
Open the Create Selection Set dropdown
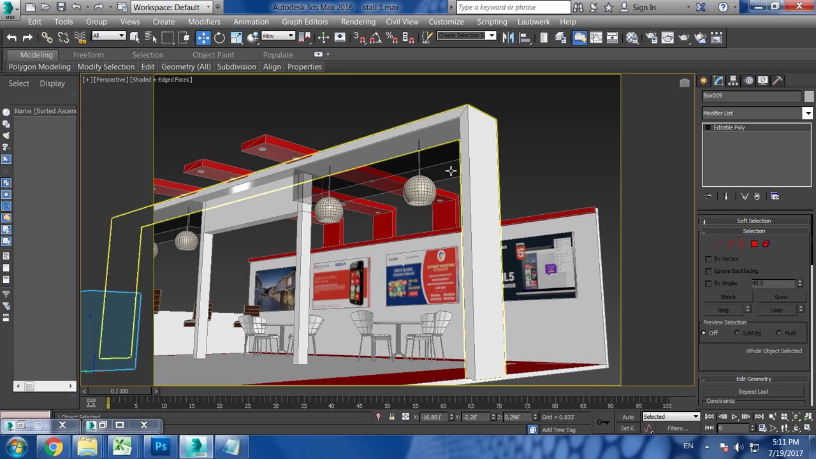pos(466,36)
